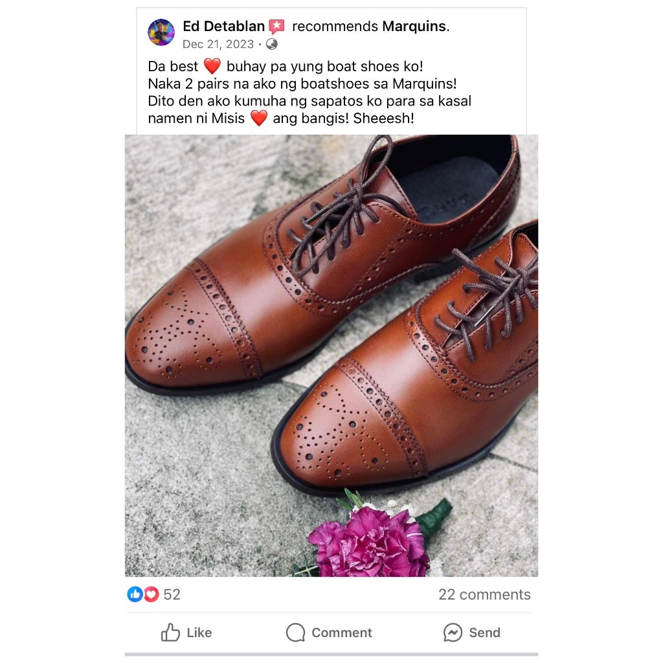Click the heart emoji after "Da best"
The width and height of the screenshot is (663, 663).
pyautogui.click(x=212, y=66)
